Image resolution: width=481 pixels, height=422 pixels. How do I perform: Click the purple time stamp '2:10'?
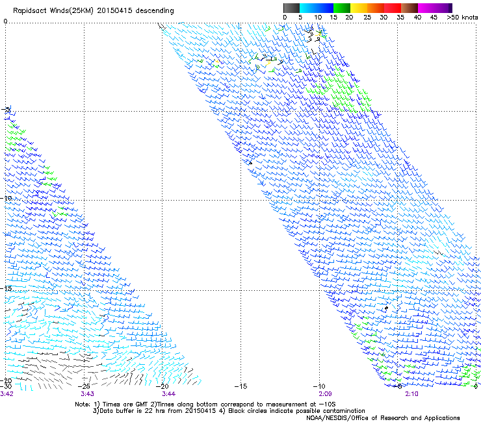[411, 394]
